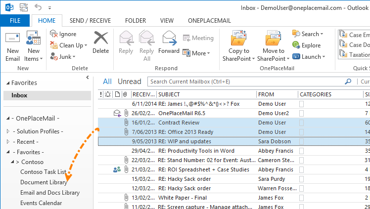
Task: Toggle category box for WIP and updates email
Action: click(x=302, y=141)
